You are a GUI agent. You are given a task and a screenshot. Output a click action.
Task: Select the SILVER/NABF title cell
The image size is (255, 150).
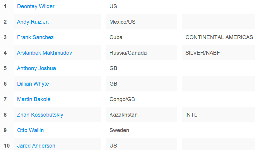219,53
